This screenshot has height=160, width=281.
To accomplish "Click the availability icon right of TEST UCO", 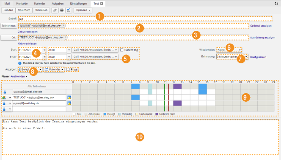I will point(69,98).
